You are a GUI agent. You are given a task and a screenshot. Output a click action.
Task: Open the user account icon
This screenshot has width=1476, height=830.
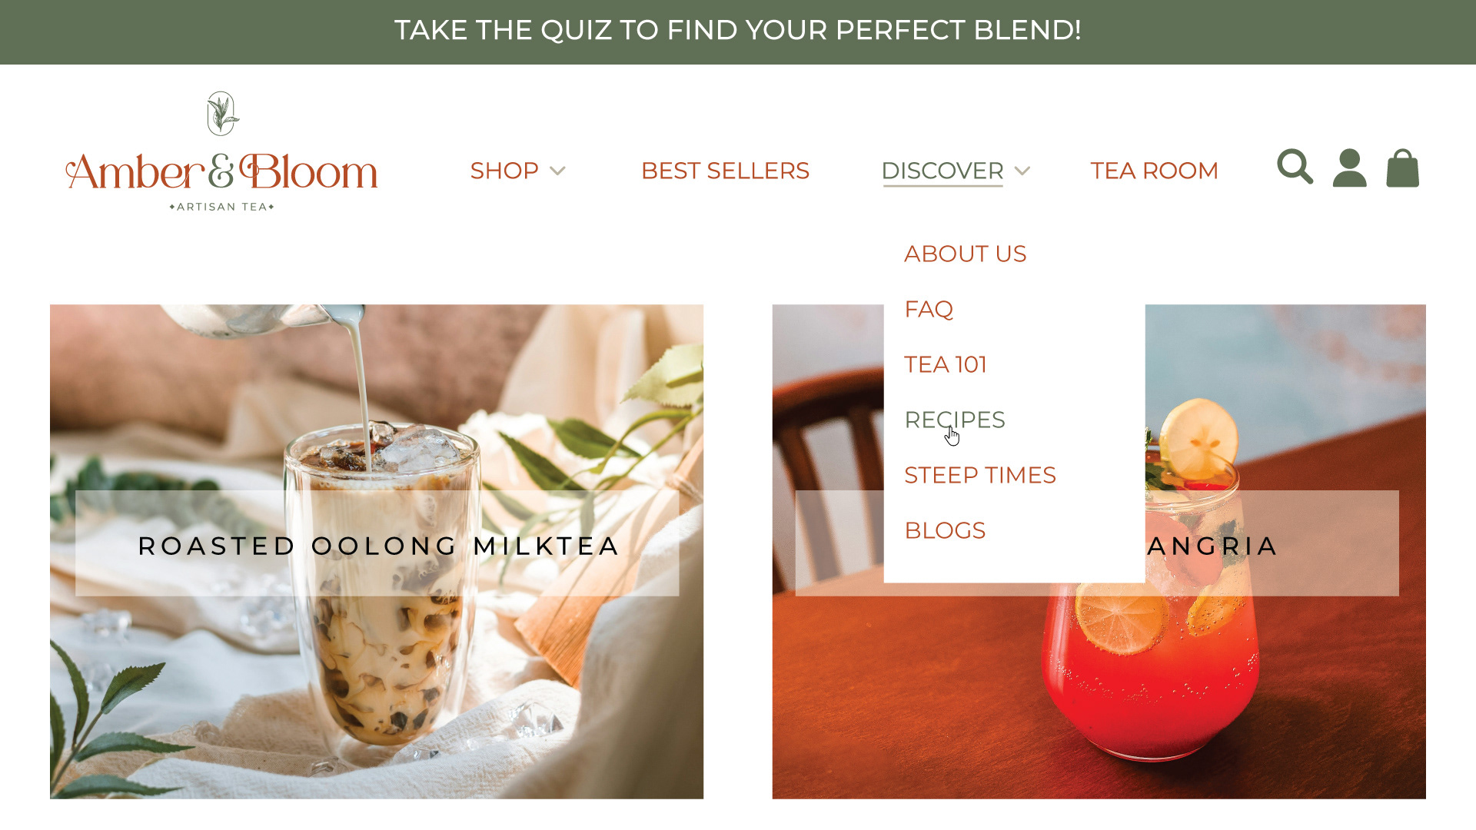[x=1349, y=168]
